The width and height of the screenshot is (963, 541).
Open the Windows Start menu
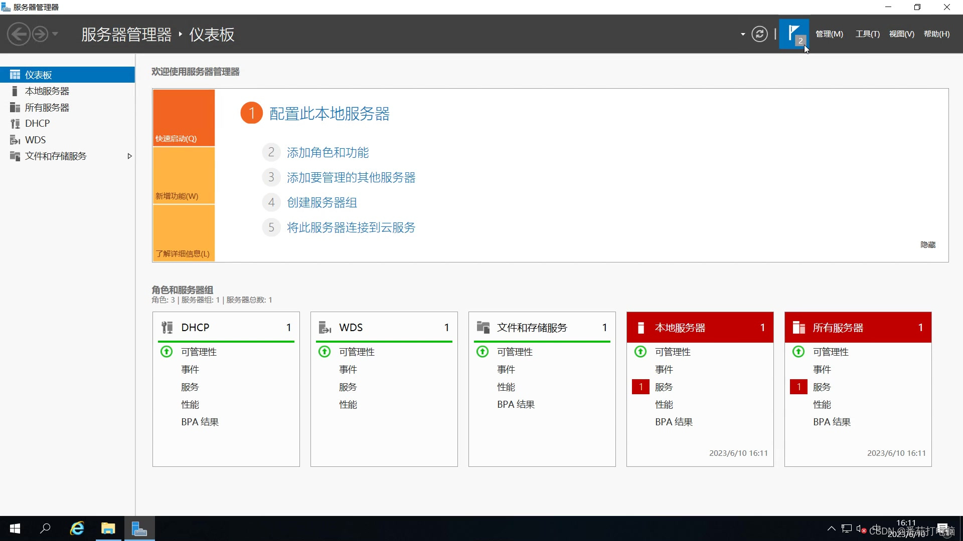click(x=15, y=528)
